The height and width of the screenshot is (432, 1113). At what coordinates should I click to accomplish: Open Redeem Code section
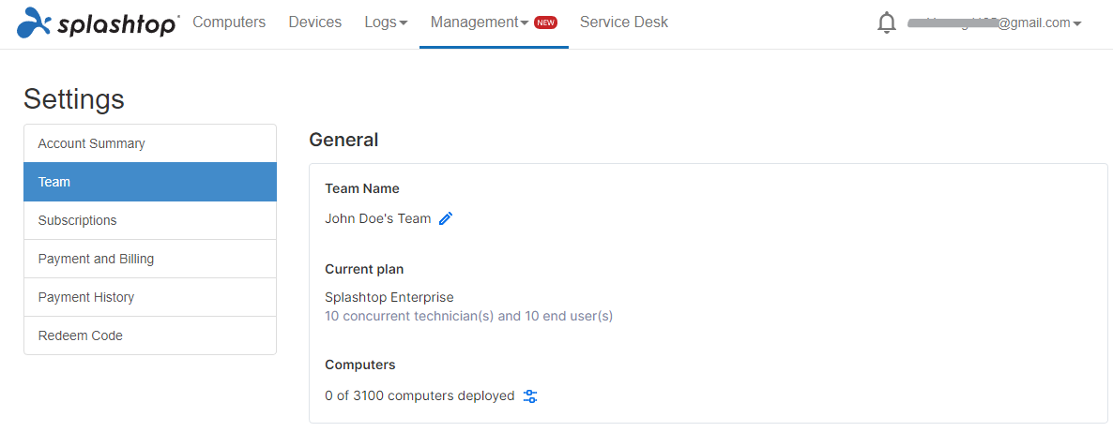tap(150, 335)
